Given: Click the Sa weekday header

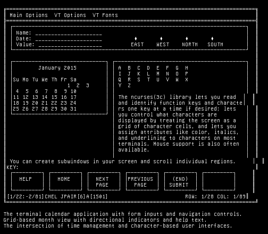Looking at the screenshot, I should (73, 80).
